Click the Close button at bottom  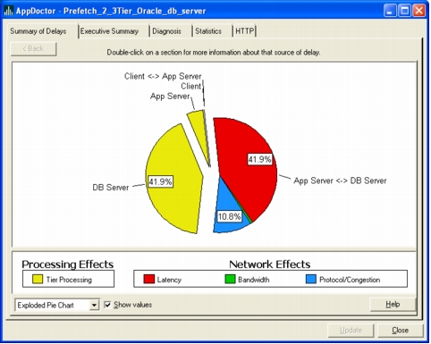click(x=400, y=331)
